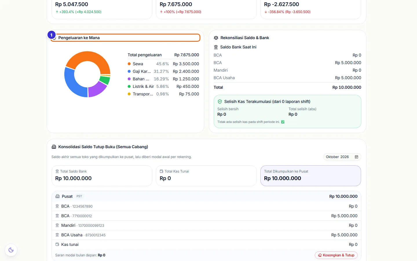This screenshot has height=261, width=417.
Task: Toggle dark mode with the moon icon
Action: 11,250
